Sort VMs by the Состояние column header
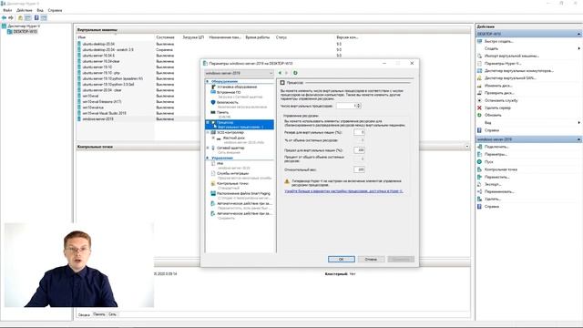 pos(166,37)
